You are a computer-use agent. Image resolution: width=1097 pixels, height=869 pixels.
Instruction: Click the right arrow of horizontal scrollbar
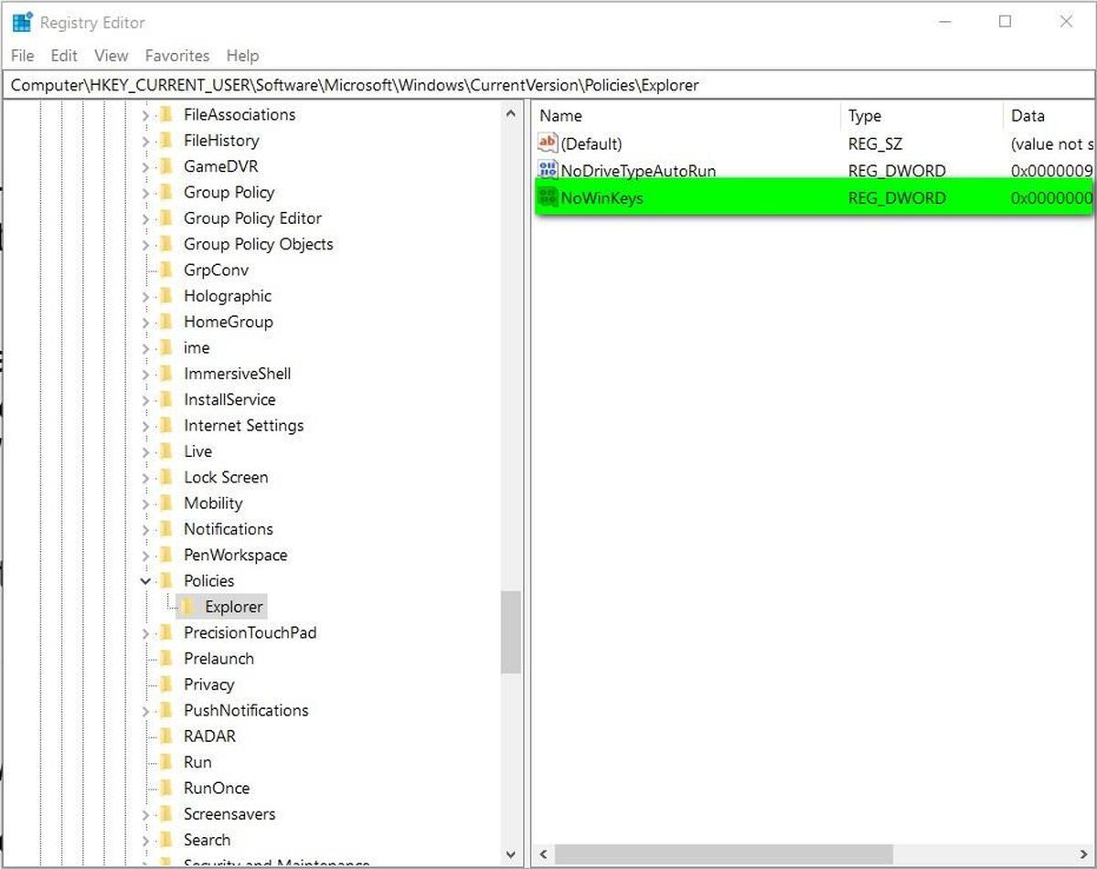(x=1084, y=854)
